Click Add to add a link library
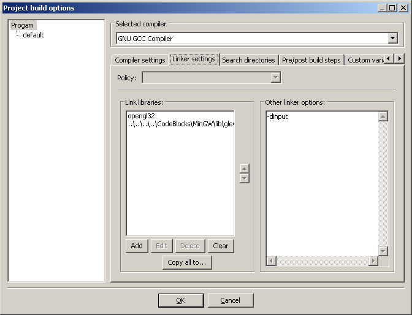 click(137, 246)
